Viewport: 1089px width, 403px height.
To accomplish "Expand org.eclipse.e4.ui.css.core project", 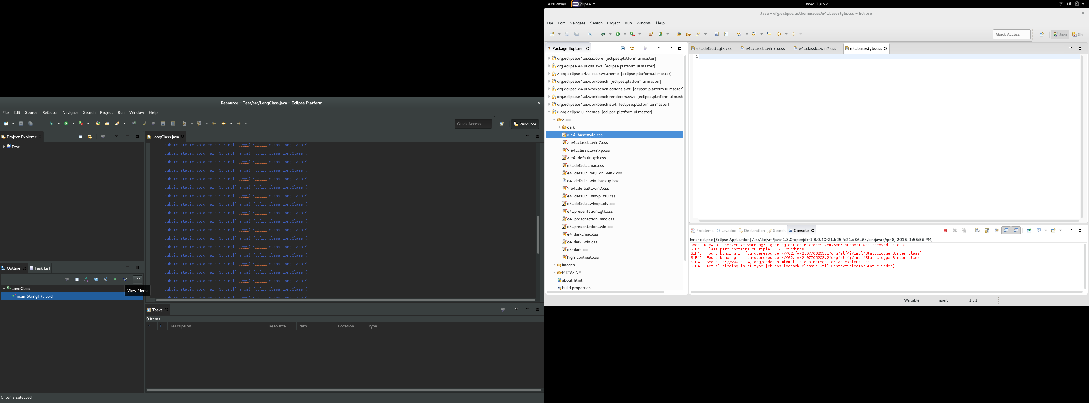I will pos(549,59).
